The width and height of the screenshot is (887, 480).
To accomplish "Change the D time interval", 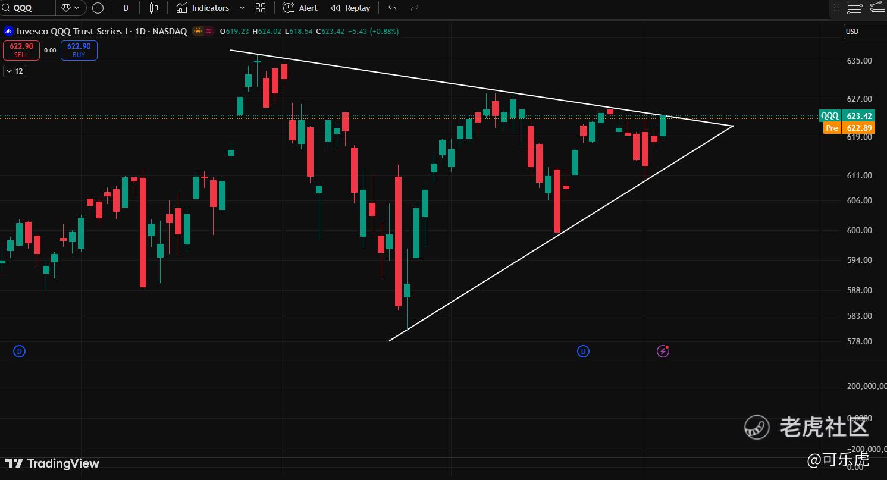I will point(126,8).
